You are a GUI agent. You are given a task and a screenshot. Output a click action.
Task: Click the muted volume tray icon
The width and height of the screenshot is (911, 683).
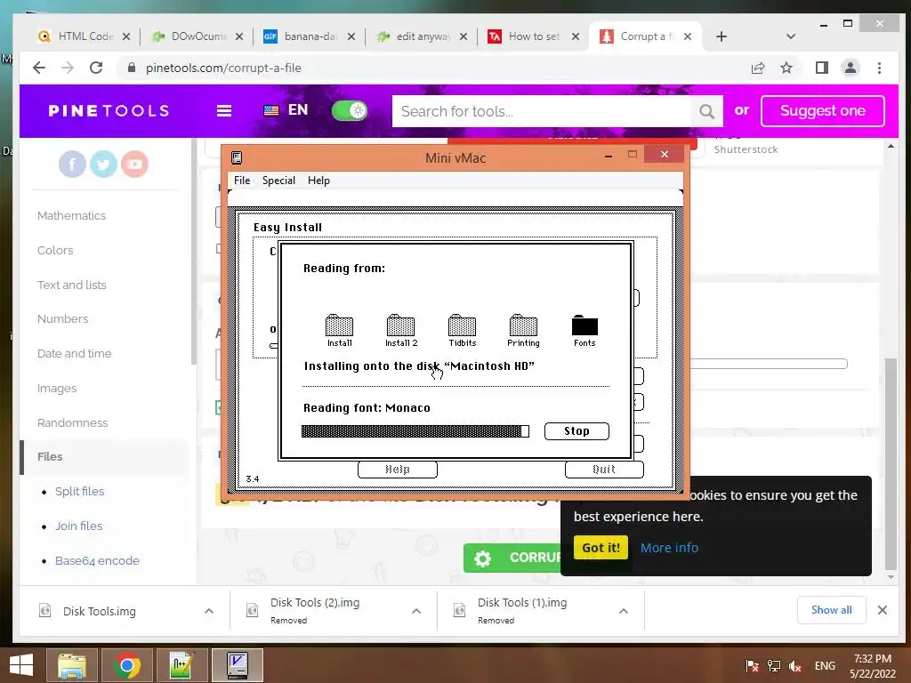coord(795,665)
